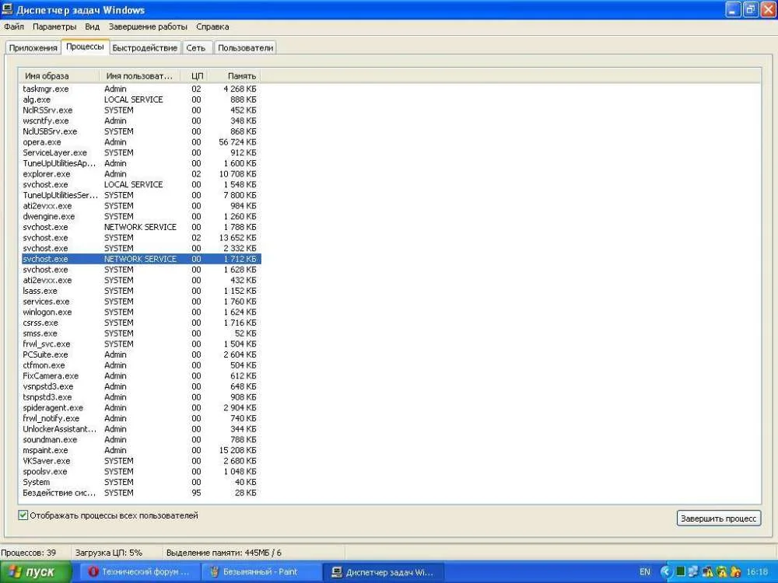The height and width of the screenshot is (583, 778).
Task: Select the ctfmon.exe process row
Action: click(141, 365)
